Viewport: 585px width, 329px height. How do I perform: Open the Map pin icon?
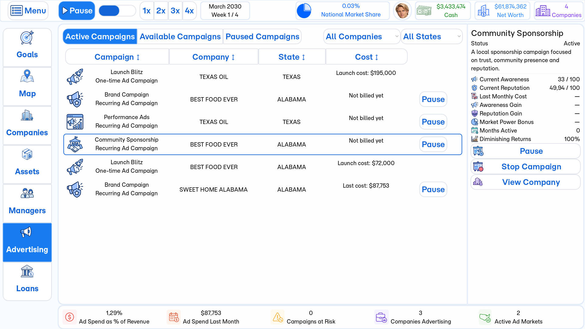click(x=27, y=76)
